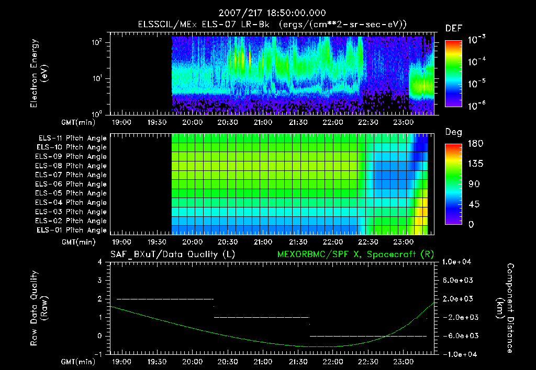
Task: Click the ELS-11 Pitch Angle row label
Action: (x=72, y=138)
